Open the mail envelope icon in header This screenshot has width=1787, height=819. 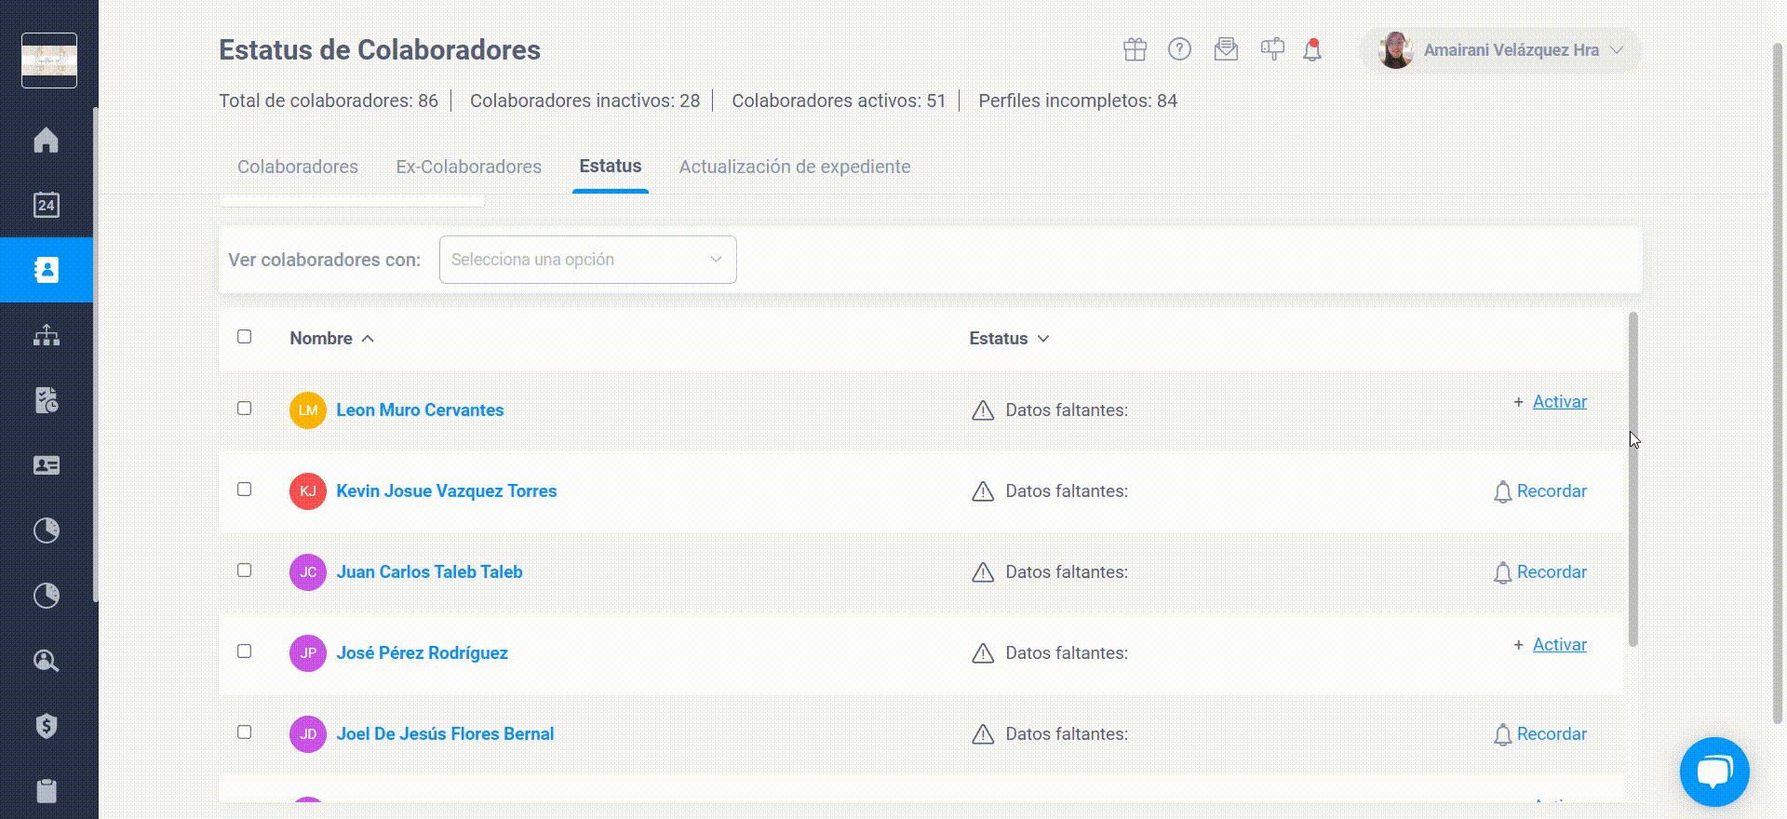pyautogui.click(x=1226, y=49)
